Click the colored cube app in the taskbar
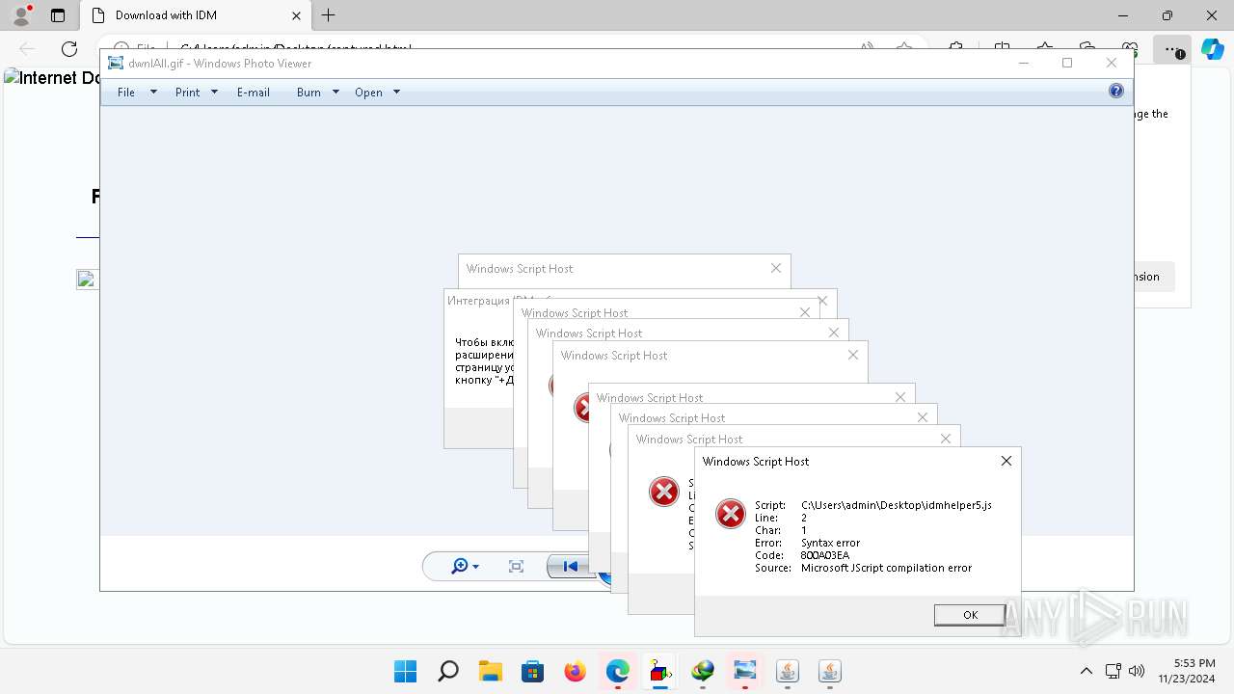Screen dimensions: 1234x694 (660, 671)
